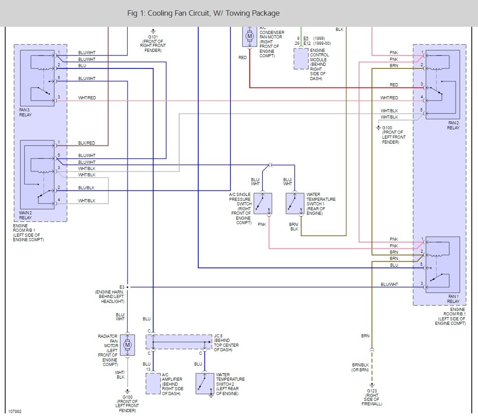Viewport: 478px width, 417px height.
Task: Click the FAN 3 RELAY label
Action: click(26, 112)
